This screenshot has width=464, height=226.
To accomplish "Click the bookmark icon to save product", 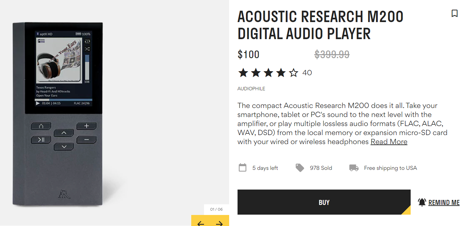I will tap(455, 13).
